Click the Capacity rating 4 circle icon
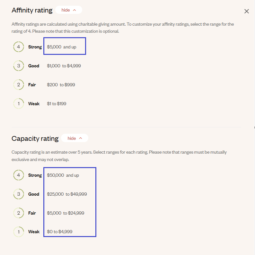 pyautogui.click(x=19, y=175)
